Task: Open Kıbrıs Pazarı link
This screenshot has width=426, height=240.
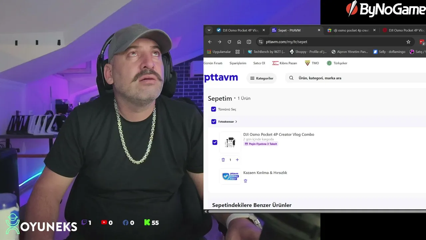Action: [x=285, y=63]
